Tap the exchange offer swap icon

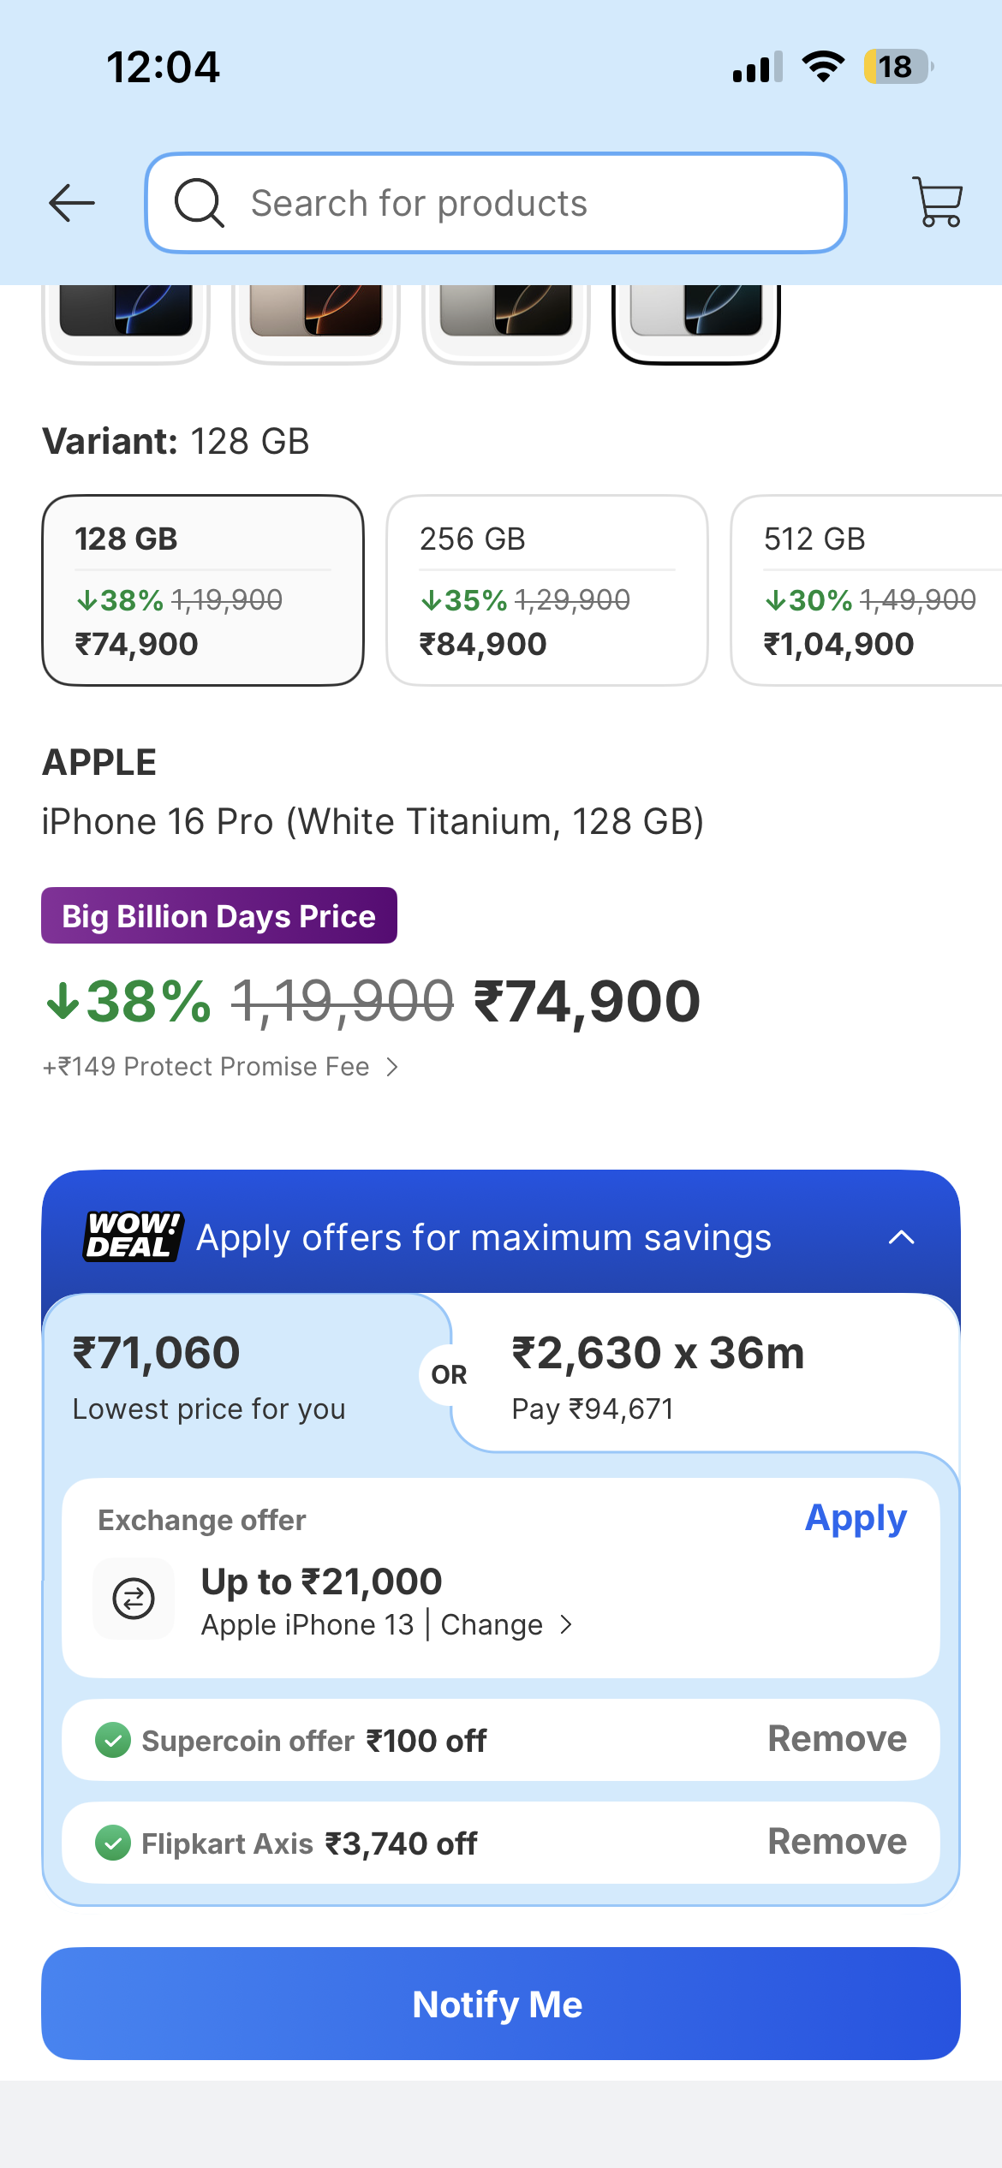134,1599
